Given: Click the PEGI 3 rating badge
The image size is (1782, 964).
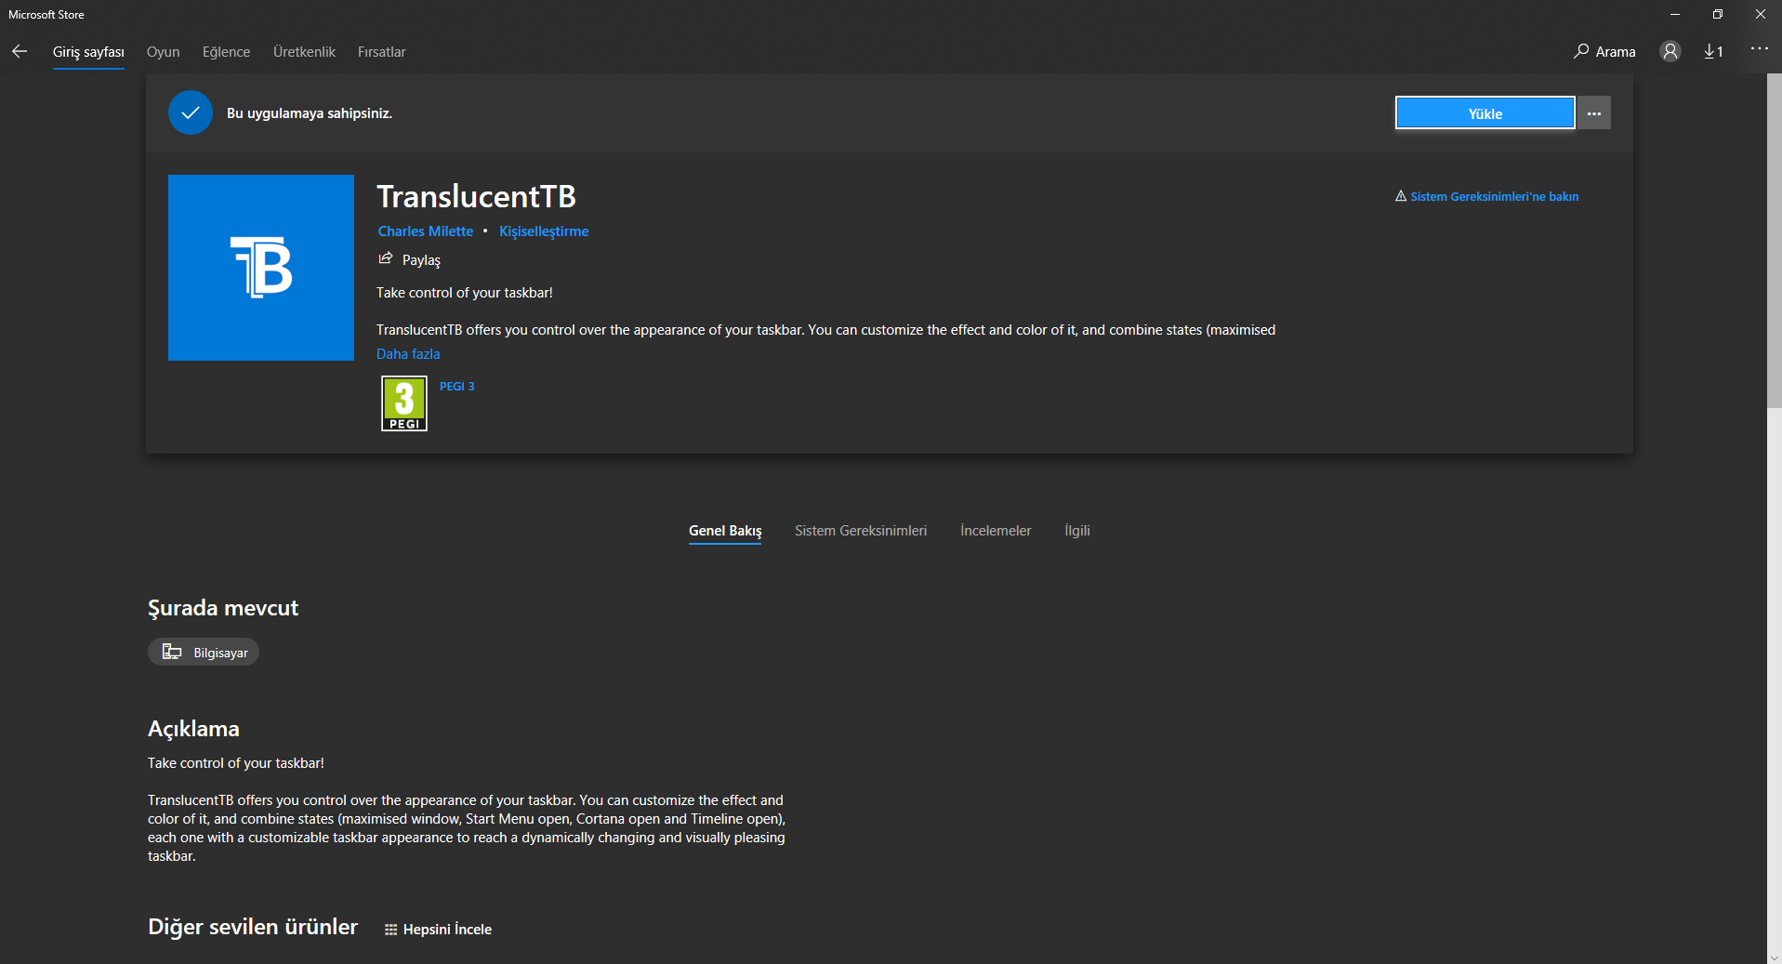Looking at the screenshot, I should [x=404, y=403].
